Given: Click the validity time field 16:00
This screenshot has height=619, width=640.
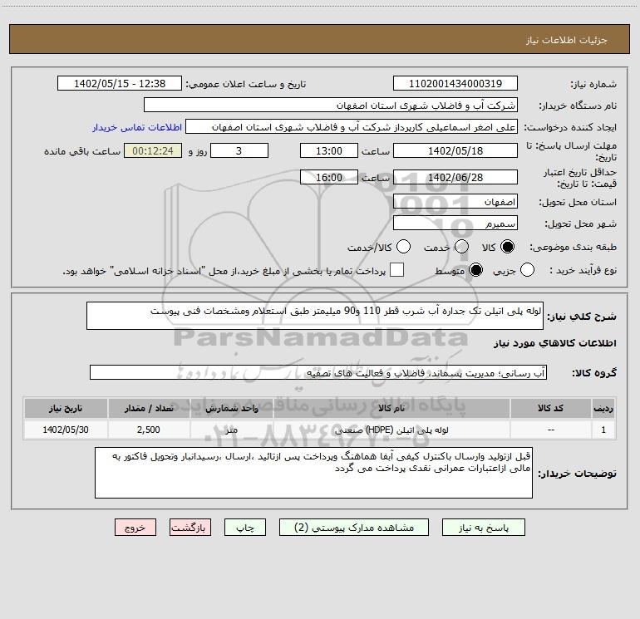Looking at the screenshot, I should 329,177.
